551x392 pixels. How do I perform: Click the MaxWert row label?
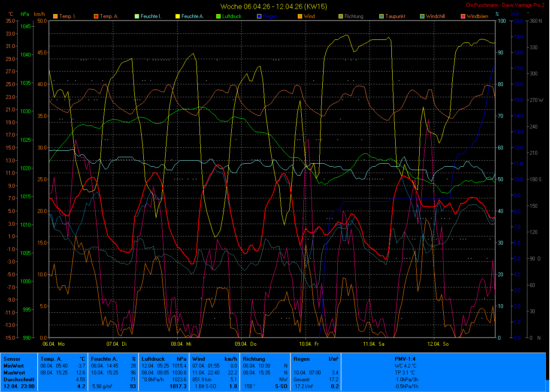15,373
